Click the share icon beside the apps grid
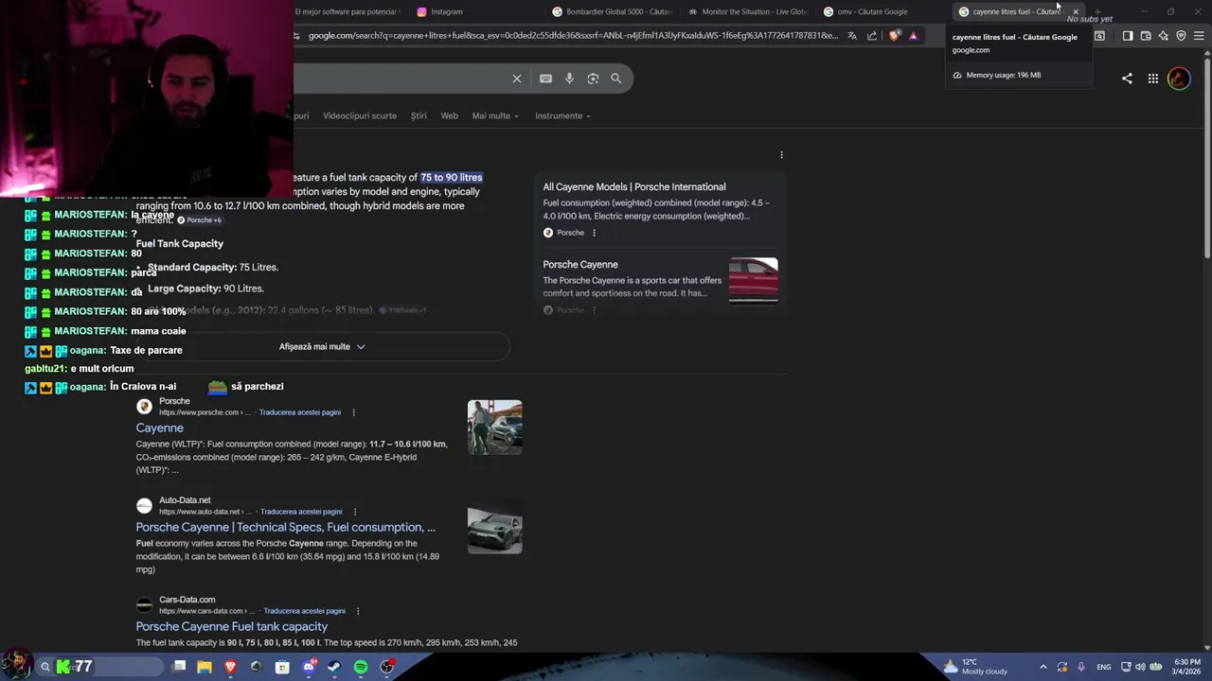The width and height of the screenshot is (1212, 681). 1127,79
